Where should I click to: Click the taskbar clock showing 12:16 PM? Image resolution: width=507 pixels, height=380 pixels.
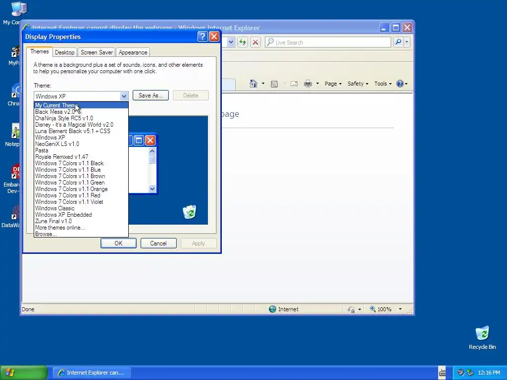(489, 373)
